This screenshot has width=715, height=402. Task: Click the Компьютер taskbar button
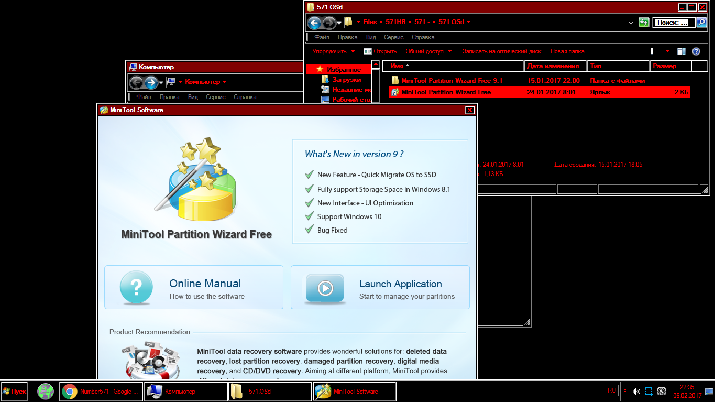[185, 392]
